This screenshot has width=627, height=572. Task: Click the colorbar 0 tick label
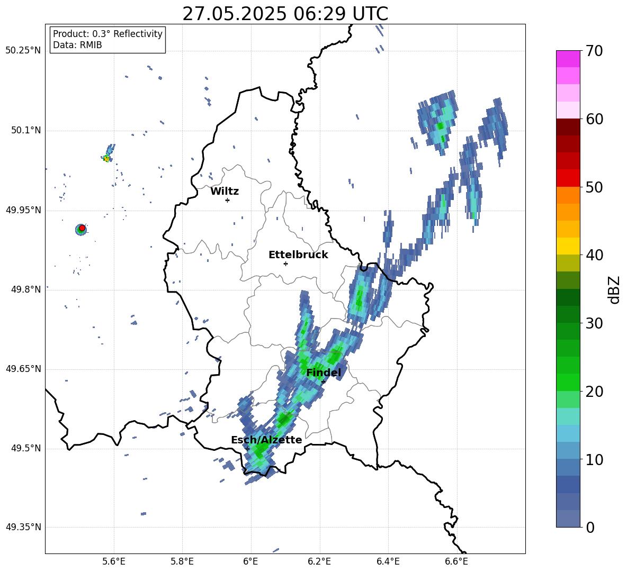coord(590,527)
